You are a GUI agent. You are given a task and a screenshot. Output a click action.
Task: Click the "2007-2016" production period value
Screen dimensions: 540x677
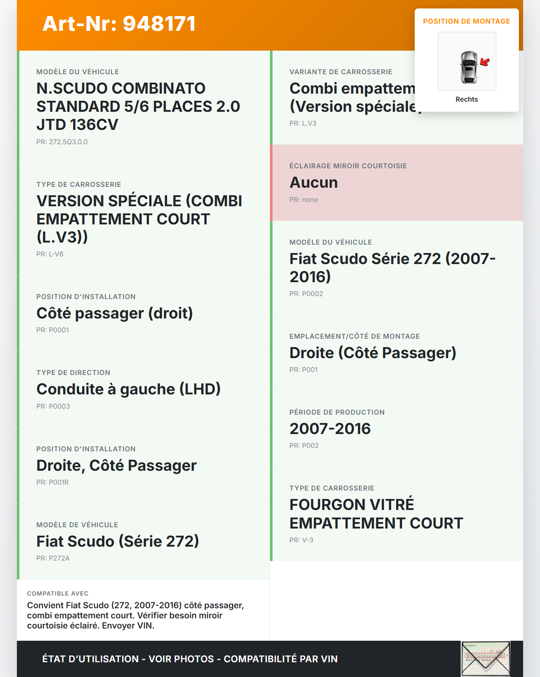330,429
